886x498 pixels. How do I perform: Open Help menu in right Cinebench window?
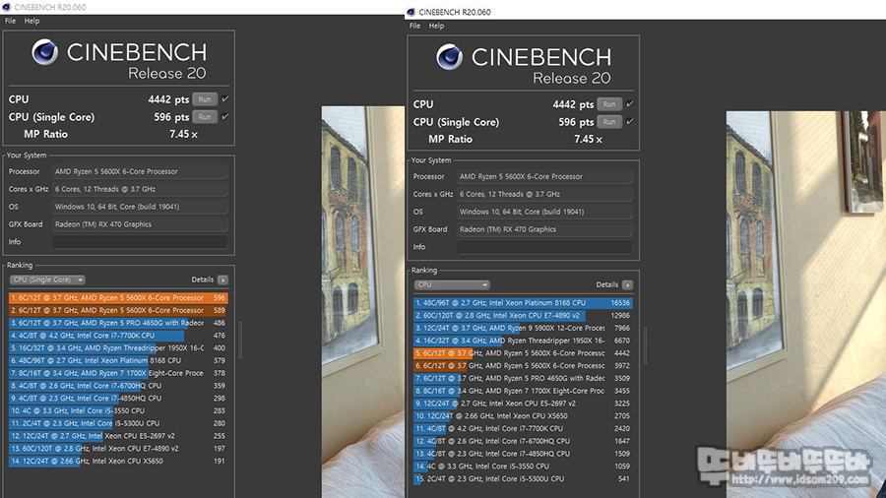tap(436, 26)
